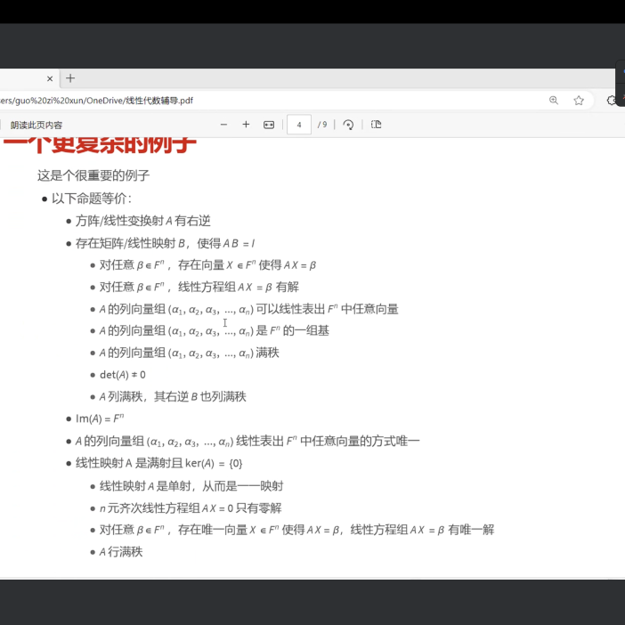Toggle fit to width view
The height and width of the screenshot is (625, 625).
pyautogui.click(x=269, y=125)
